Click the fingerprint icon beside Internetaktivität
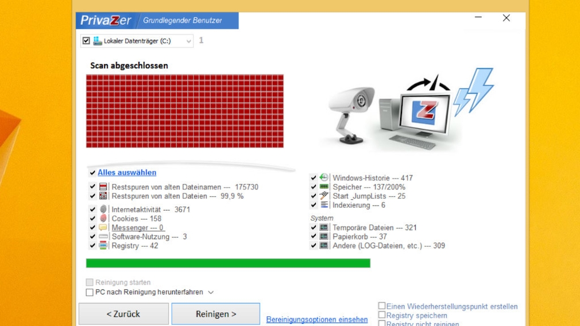The width and height of the screenshot is (580, 326). pos(103,209)
